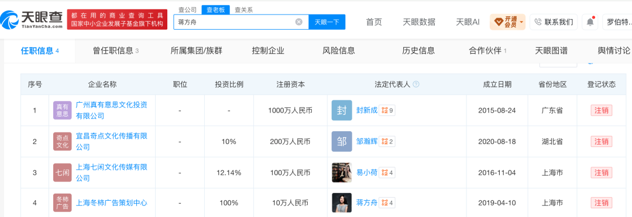The height and width of the screenshot is (217, 632).
Task: Open legal representative 蒋方舟 link
Action: click(x=367, y=203)
